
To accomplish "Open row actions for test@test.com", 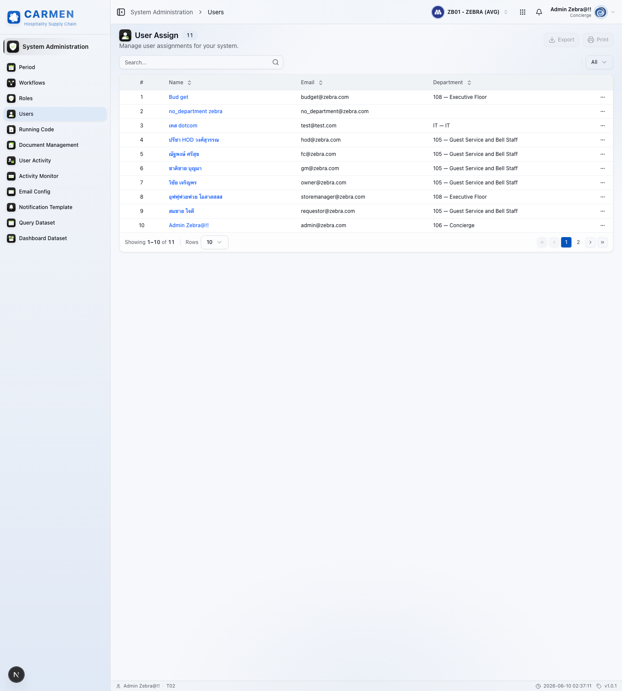I will point(603,126).
